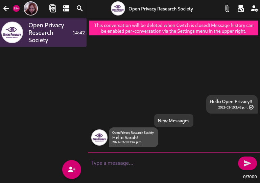Click header Open Privacy Research Society avatar
Viewport: 260px width, 183px height.
118,9
